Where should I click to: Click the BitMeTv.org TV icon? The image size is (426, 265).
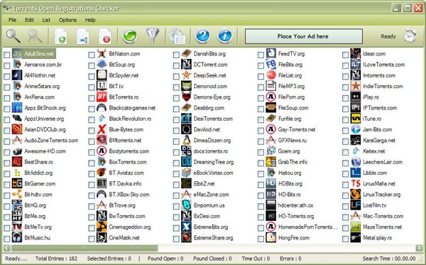pos(17,227)
